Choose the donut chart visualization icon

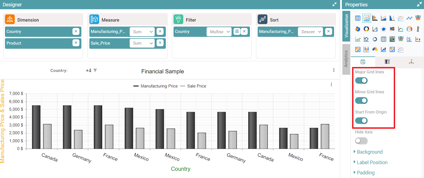click(366, 29)
